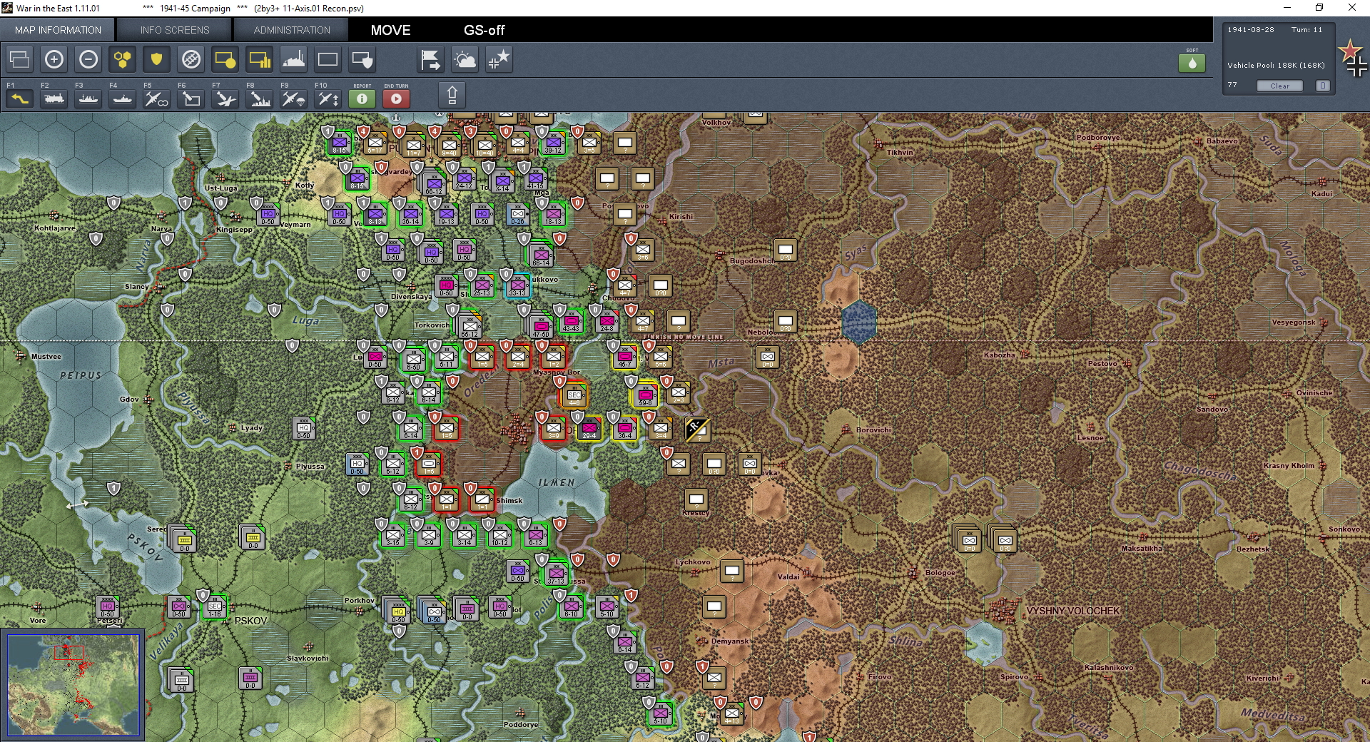
Task: Select the F3 naval transport ship mode
Action: tap(88, 98)
